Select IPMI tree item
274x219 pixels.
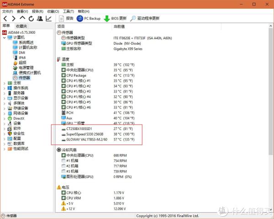[19, 57]
